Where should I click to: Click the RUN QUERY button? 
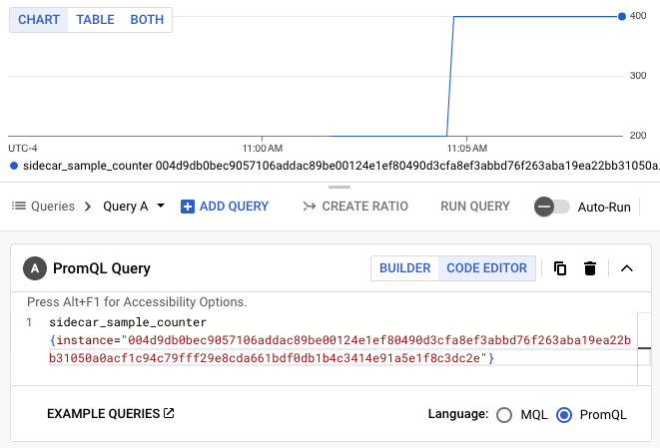pos(475,207)
